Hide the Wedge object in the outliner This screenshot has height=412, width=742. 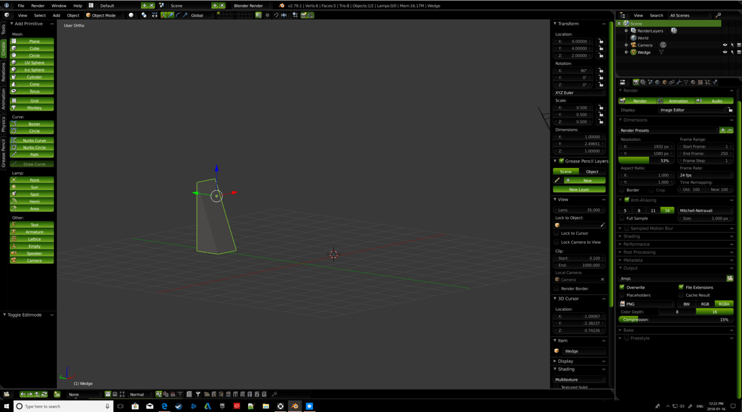pyautogui.click(x=725, y=52)
